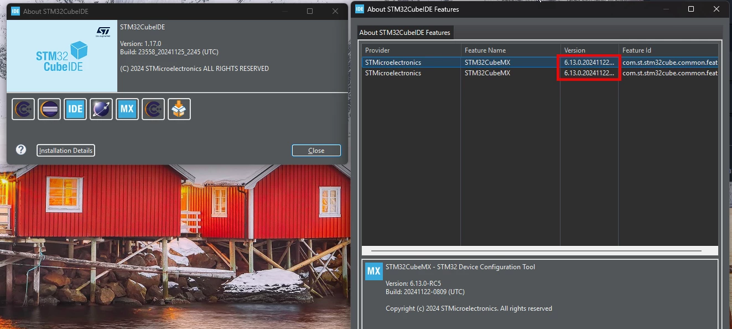Click the CDT icon next to the package icon
The width and height of the screenshot is (732, 329).
point(153,109)
